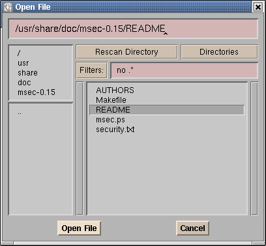The image size is (266, 246).
Task: Click the file path input field
Action: 133,29
